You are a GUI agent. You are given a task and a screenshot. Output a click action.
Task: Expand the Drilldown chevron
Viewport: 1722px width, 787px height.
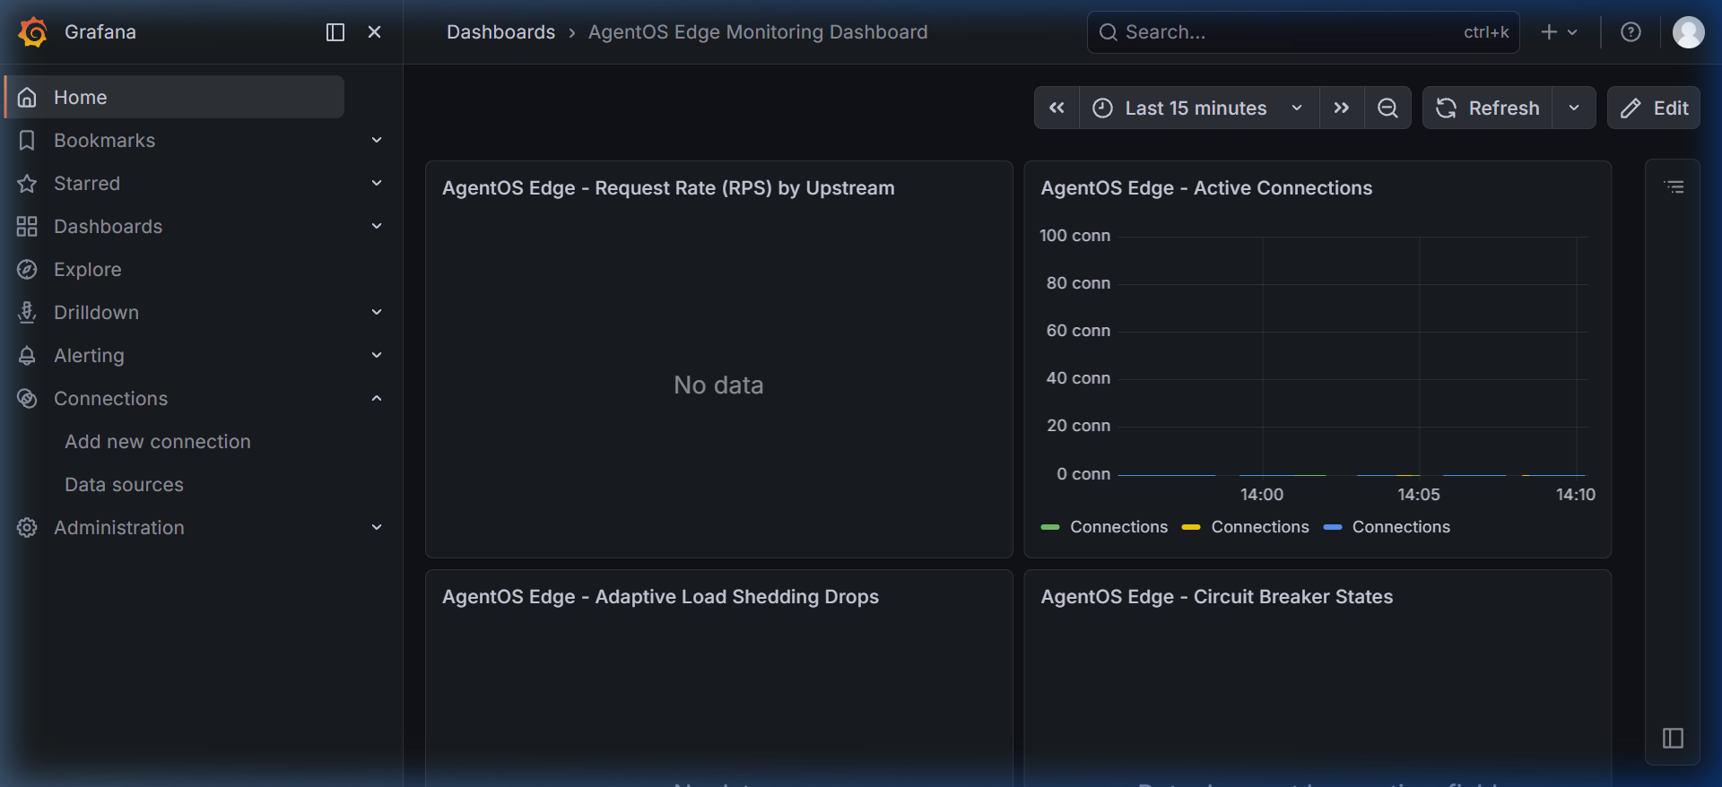point(377,313)
